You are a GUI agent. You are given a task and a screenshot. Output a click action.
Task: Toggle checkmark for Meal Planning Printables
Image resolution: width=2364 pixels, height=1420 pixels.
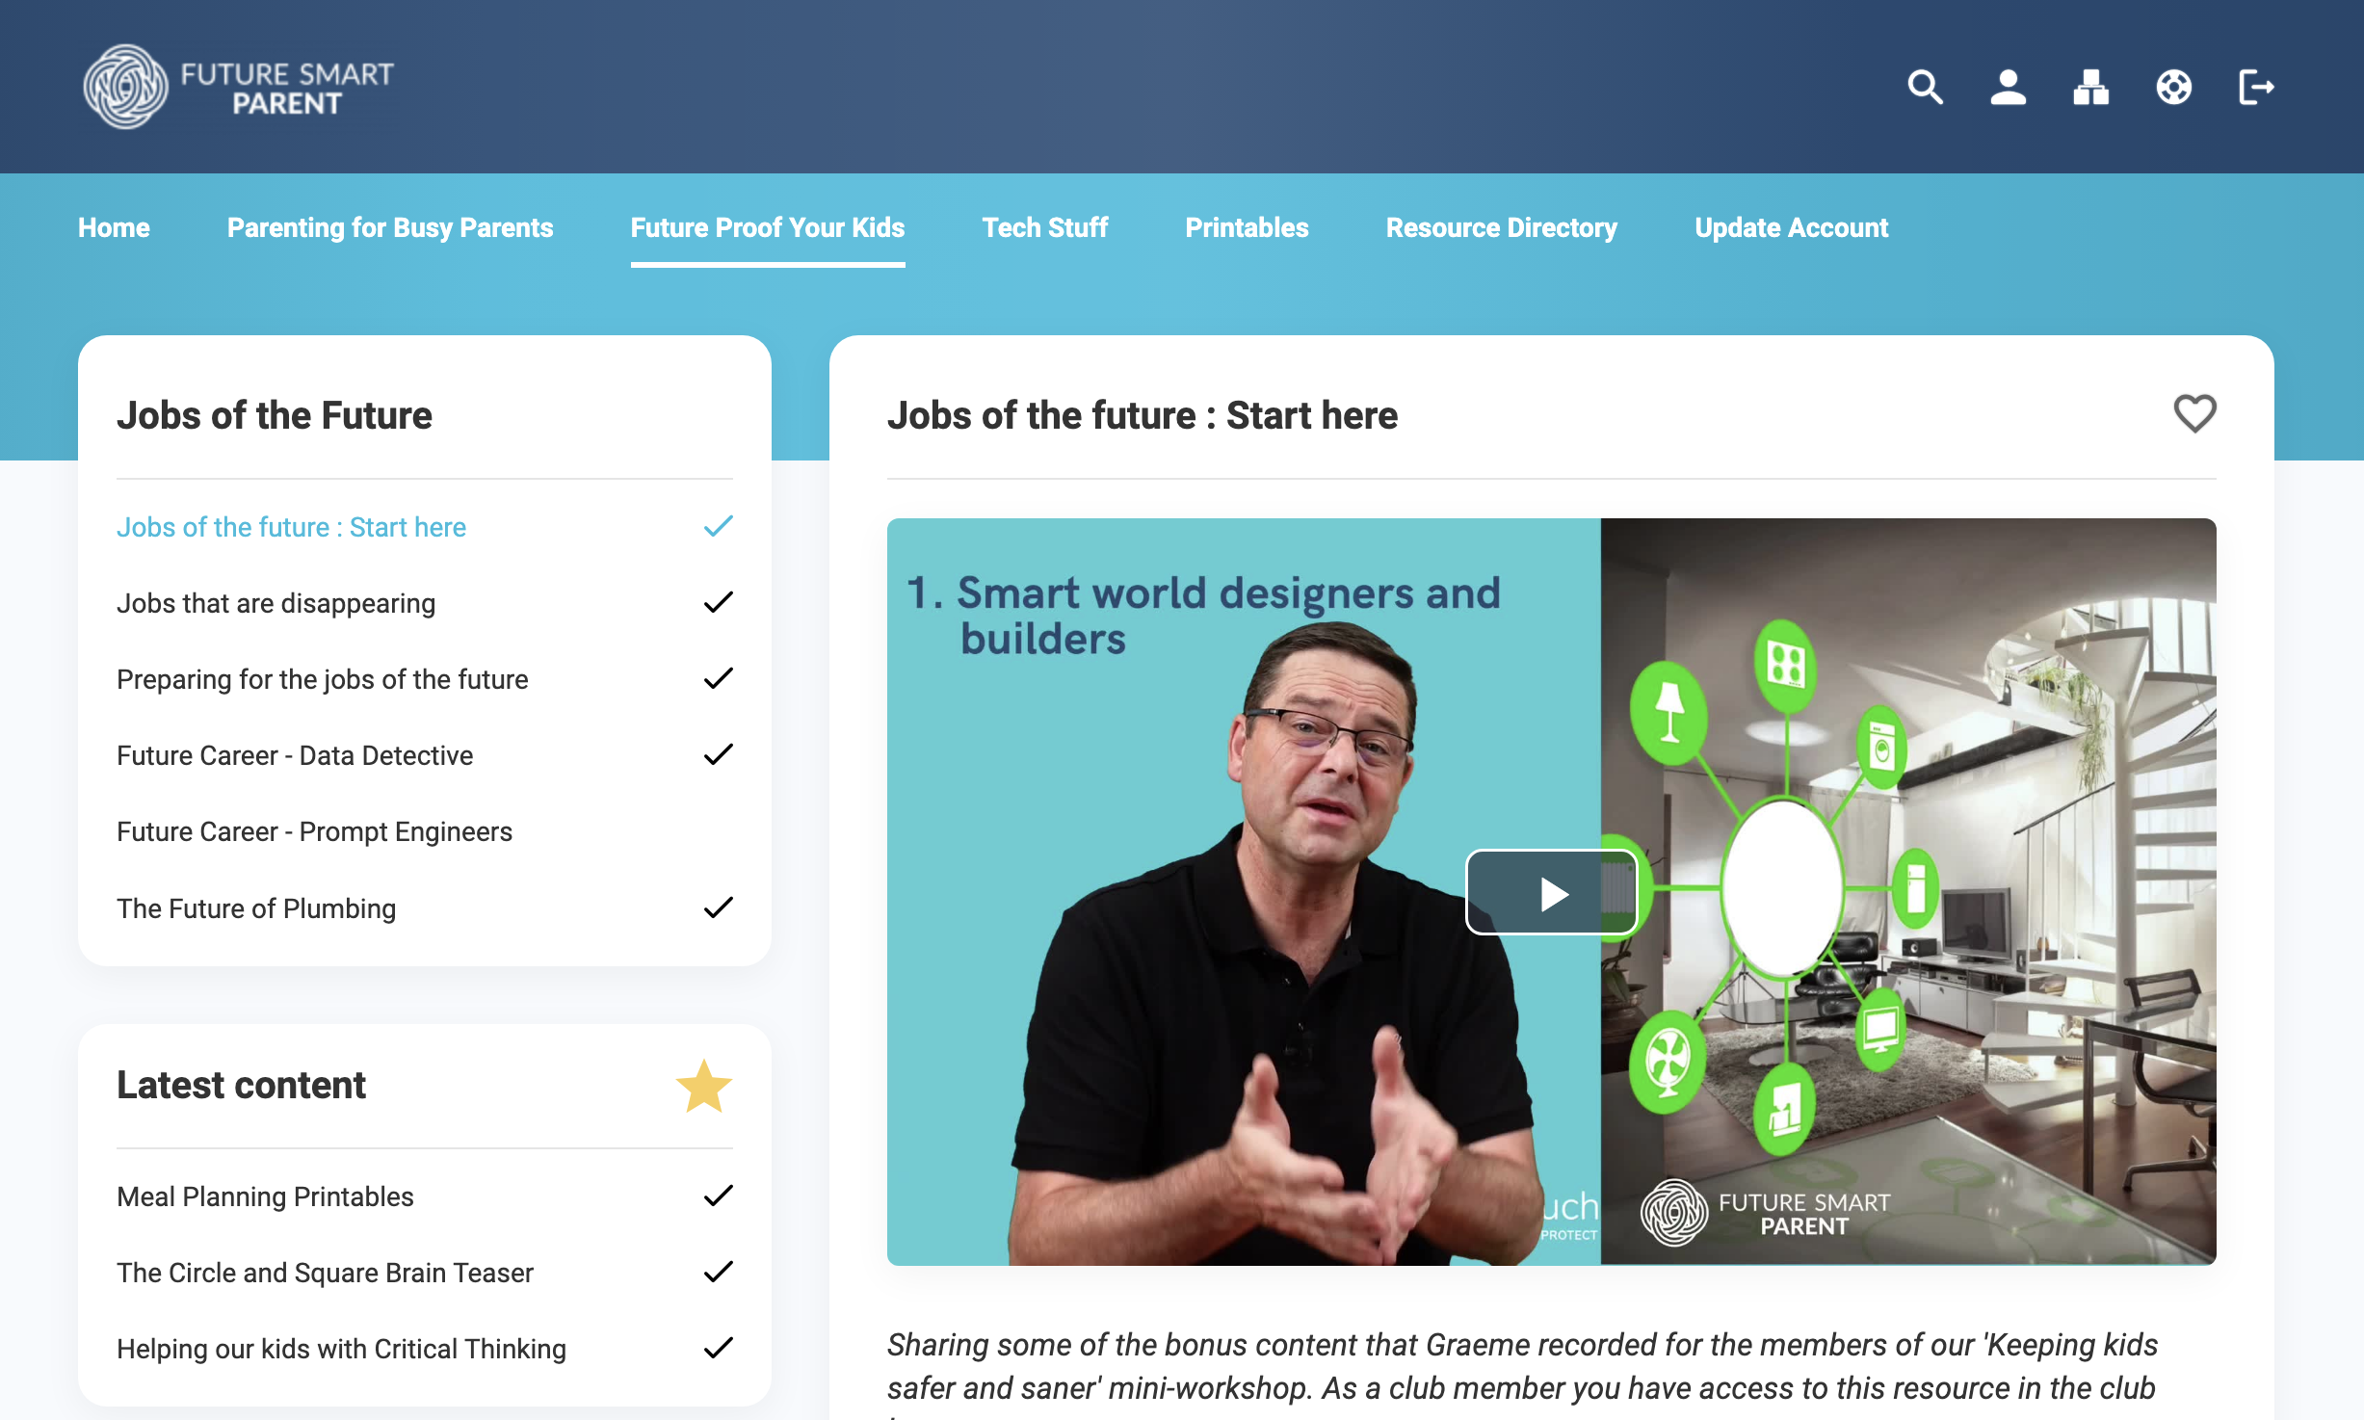(718, 1196)
